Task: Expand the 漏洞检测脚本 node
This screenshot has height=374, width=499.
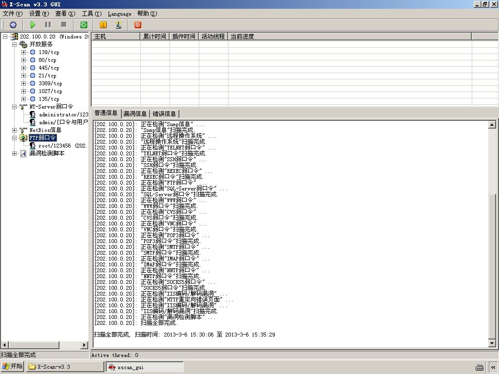Action: pyautogui.click(x=14, y=153)
